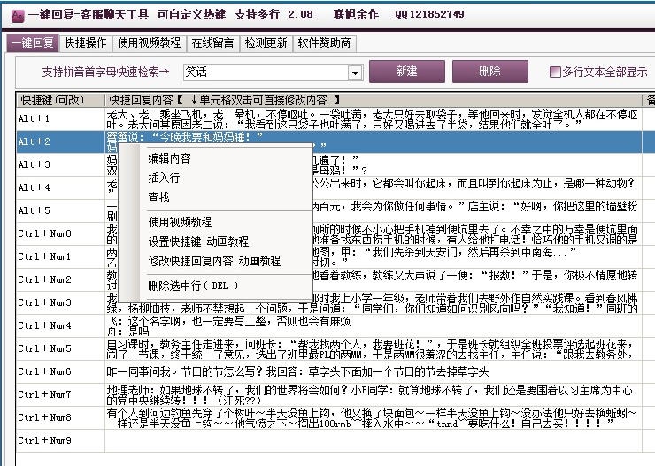Select the Ctrl+Num2 hotkey cell

pos(60,279)
